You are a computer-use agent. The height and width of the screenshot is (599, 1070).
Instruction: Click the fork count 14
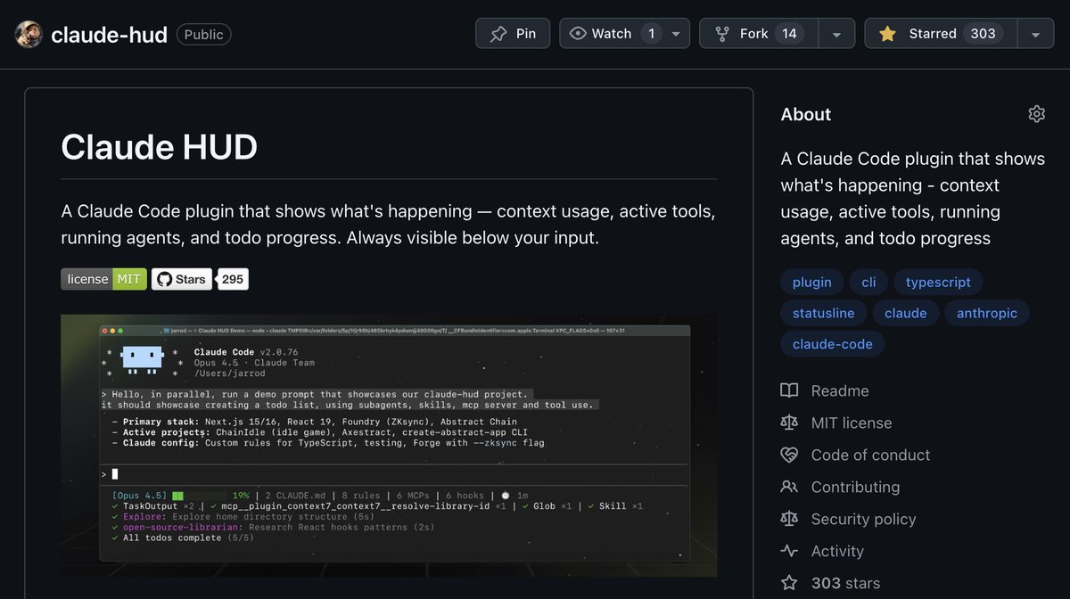789,34
